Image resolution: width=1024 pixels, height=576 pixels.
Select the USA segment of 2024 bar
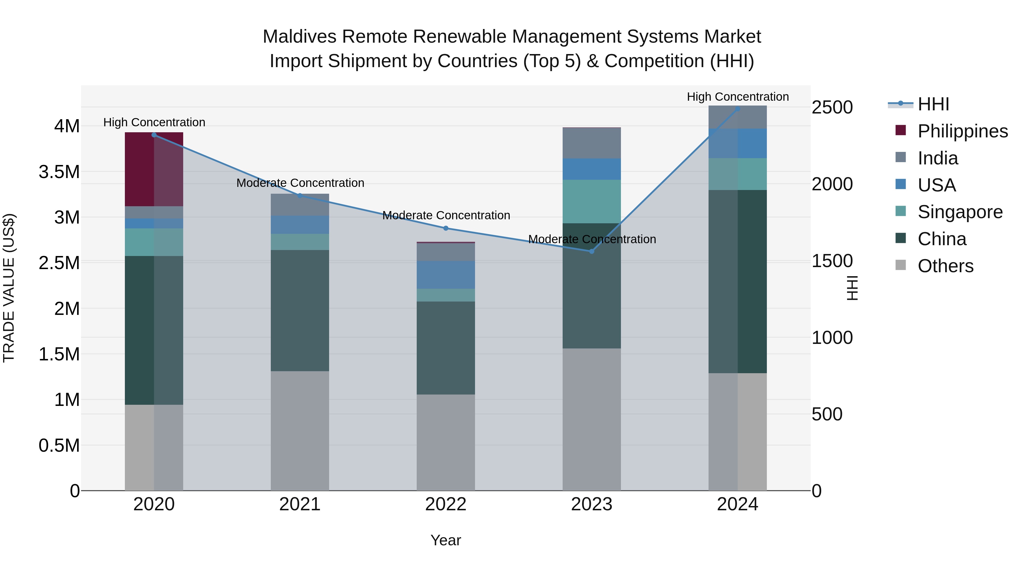tap(737, 144)
